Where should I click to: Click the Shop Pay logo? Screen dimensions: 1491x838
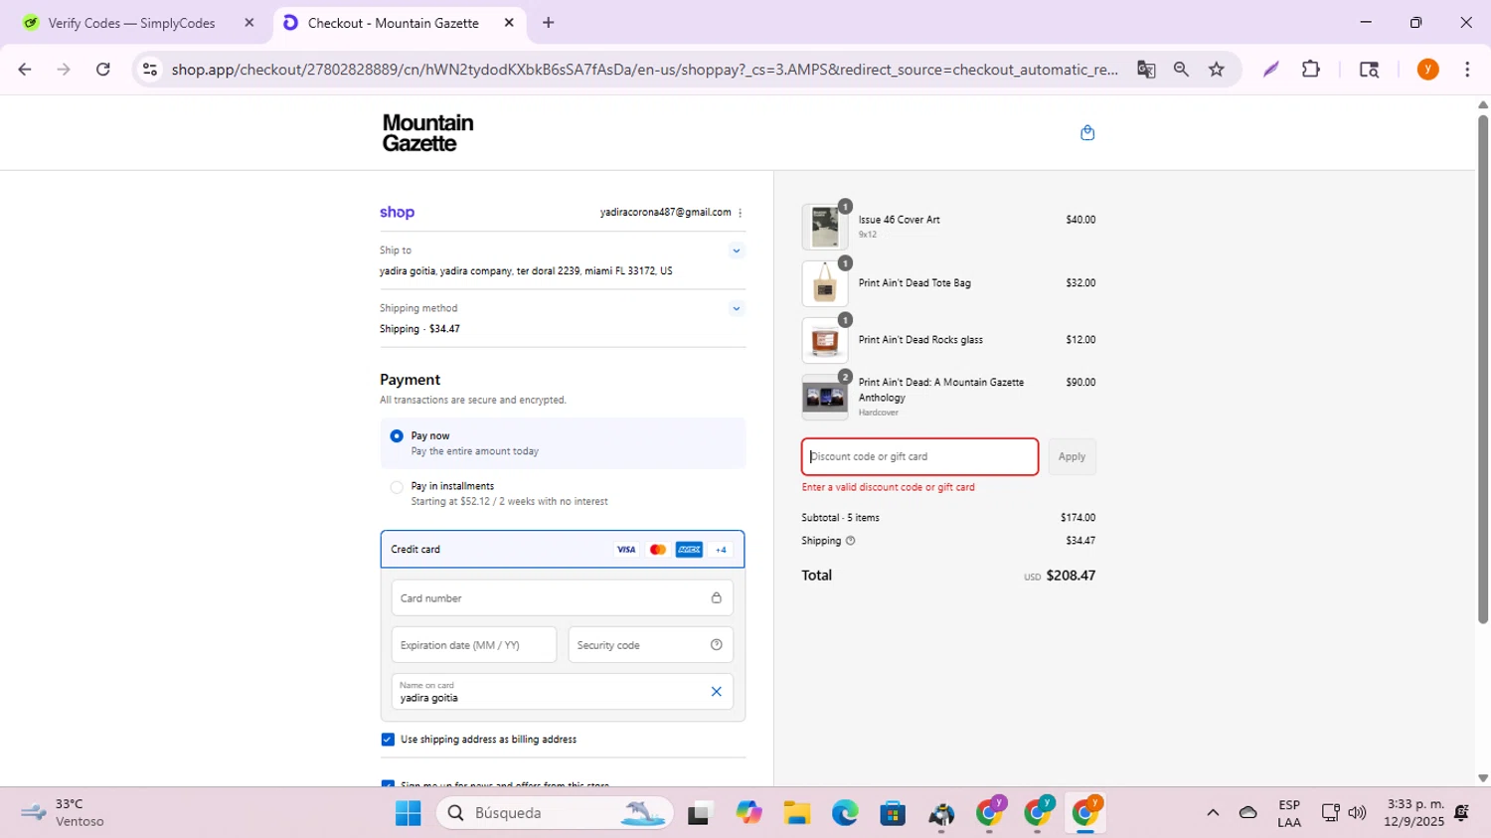[397, 212]
